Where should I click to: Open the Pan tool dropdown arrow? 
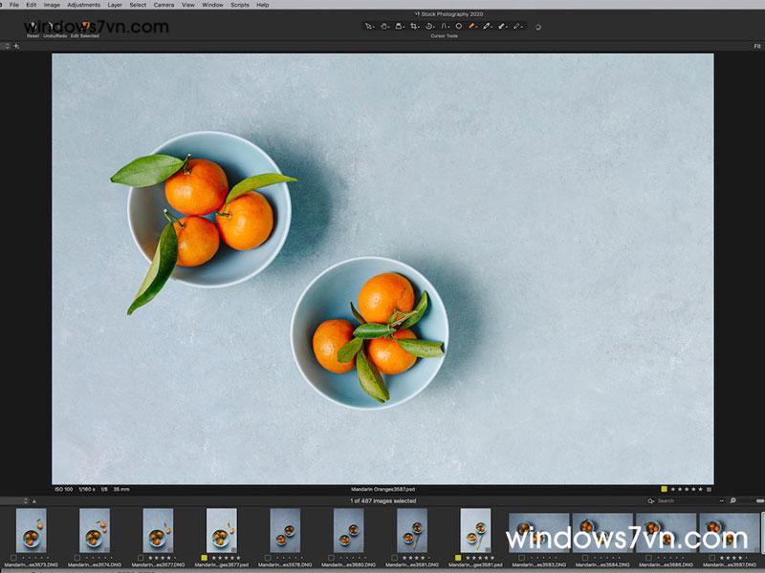pos(389,28)
